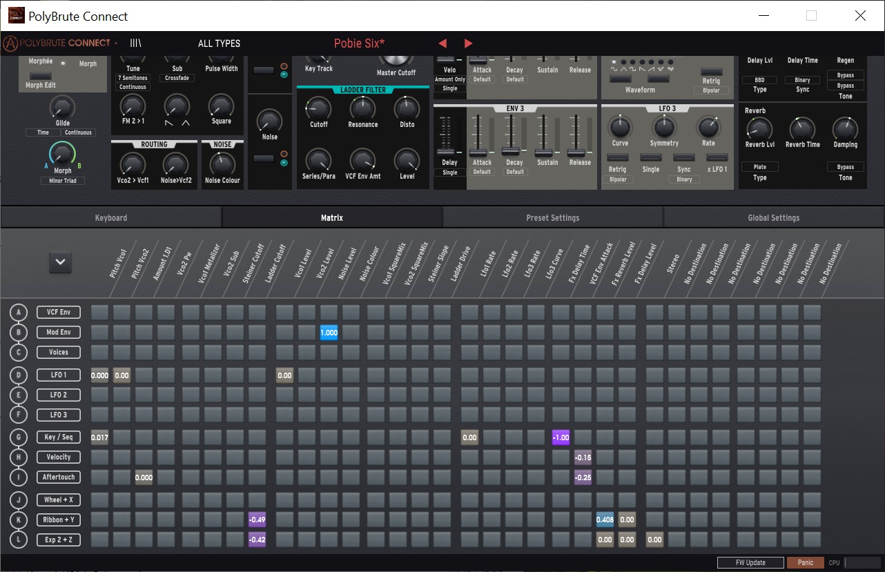The image size is (885, 572).
Task: Open the preset filter icon next to ALL TYPES
Action: [x=135, y=43]
